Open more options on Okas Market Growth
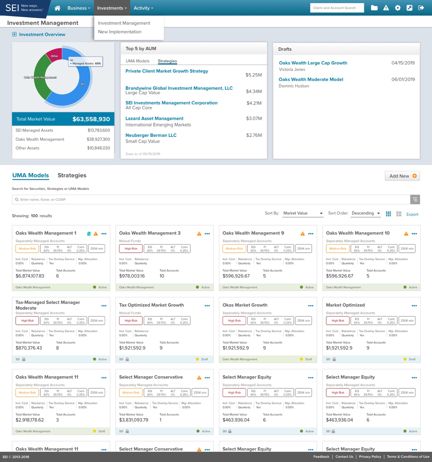This screenshot has height=462, width=432. tap(311, 306)
